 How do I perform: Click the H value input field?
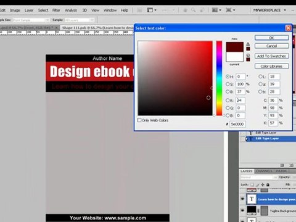240,76
